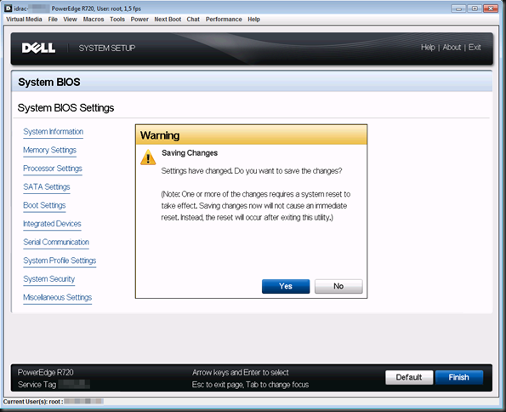Click the About link in header
The width and height of the screenshot is (506, 412).
452,48
